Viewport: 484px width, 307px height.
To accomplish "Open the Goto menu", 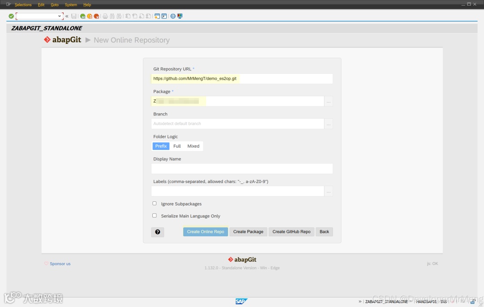I will pyautogui.click(x=55, y=4).
